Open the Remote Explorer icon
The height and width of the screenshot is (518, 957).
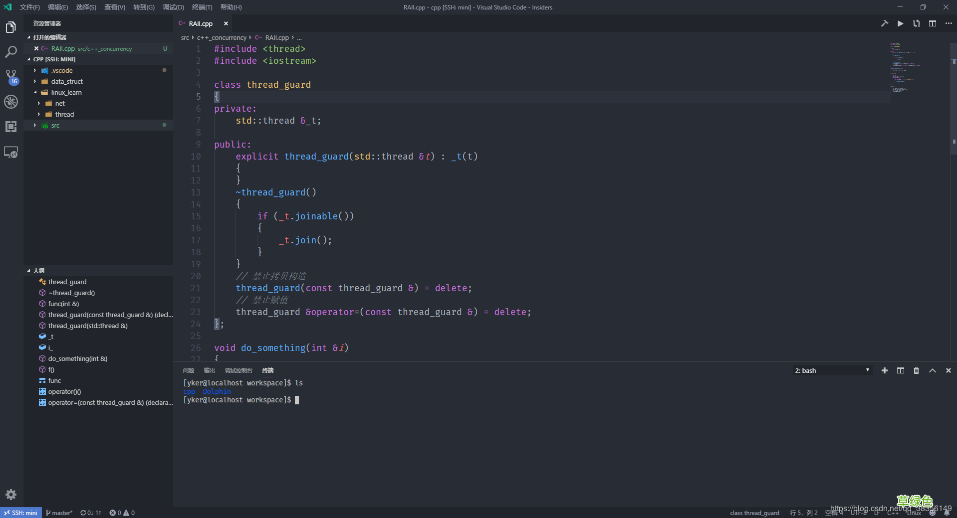(10, 152)
